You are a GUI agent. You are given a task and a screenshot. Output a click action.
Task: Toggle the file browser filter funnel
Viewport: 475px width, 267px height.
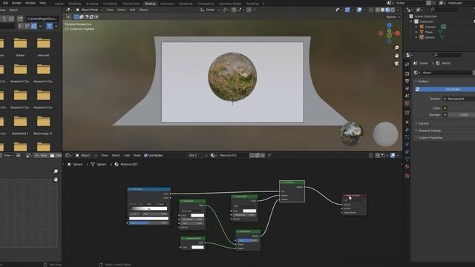click(x=50, y=27)
